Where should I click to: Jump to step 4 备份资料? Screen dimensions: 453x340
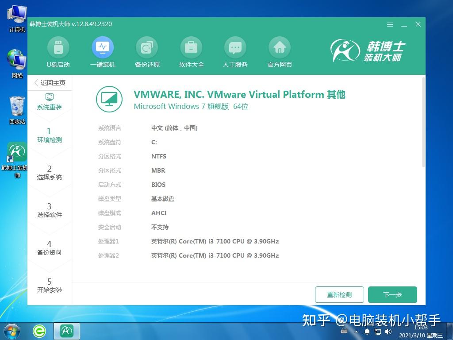click(50, 248)
